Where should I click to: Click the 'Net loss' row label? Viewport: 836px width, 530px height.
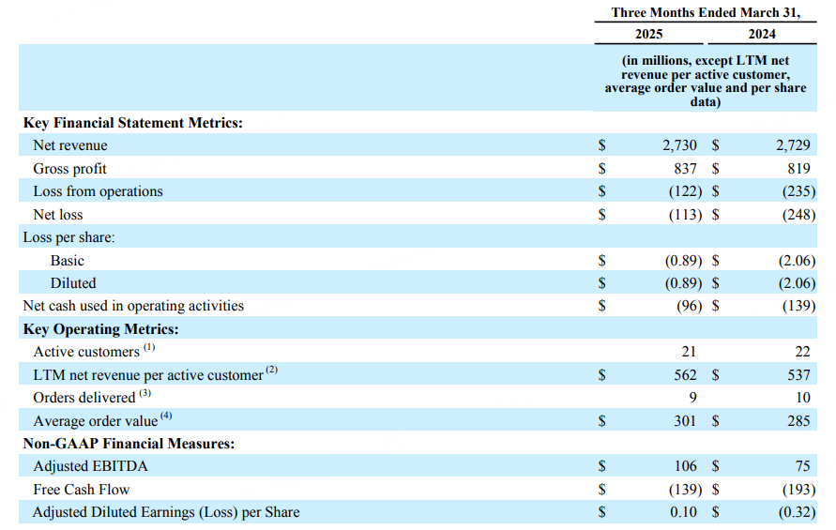point(57,215)
